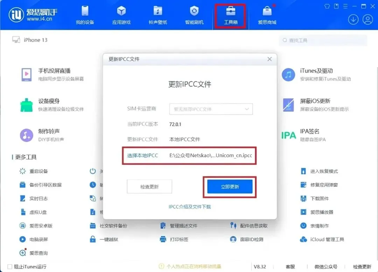Open 我的设备 tab in top navigation
The height and width of the screenshot is (272, 378).
point(85,15)
